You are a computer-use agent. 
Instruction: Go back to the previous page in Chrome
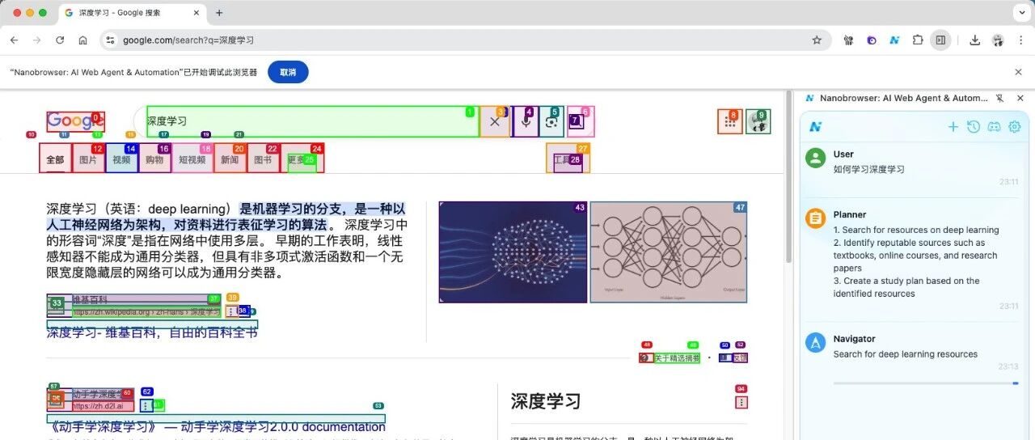click(x=14, y=40)
